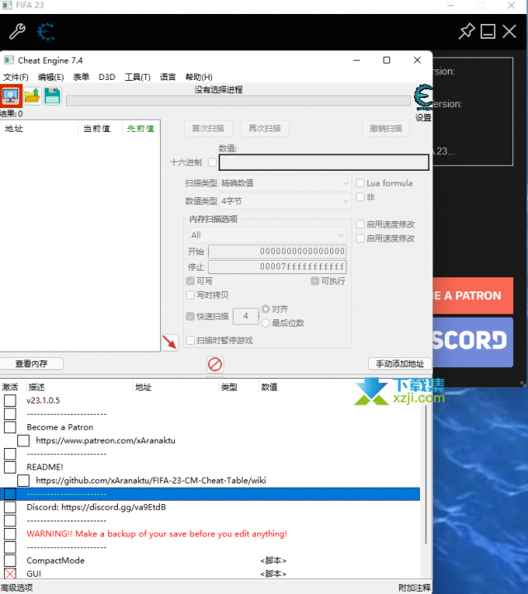This screenshot has height=594, width=528.
Task: Click the 地址 column header in results
Action: tap(14, 129)
